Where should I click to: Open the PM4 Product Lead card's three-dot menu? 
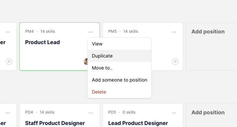click(91, 32)
